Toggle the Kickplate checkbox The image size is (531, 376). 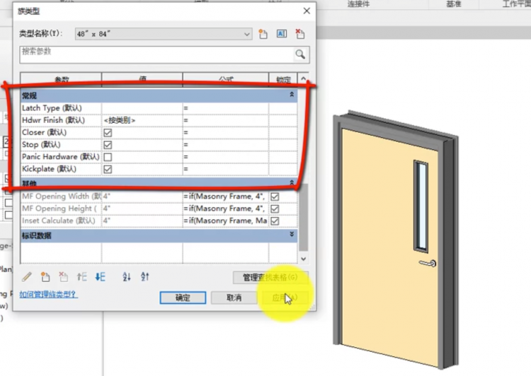108,170
